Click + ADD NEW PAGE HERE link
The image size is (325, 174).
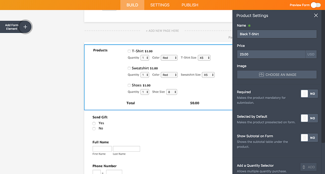click(162, 31)
